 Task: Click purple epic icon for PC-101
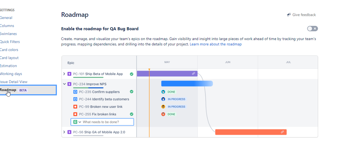click(x=69, y=74)
